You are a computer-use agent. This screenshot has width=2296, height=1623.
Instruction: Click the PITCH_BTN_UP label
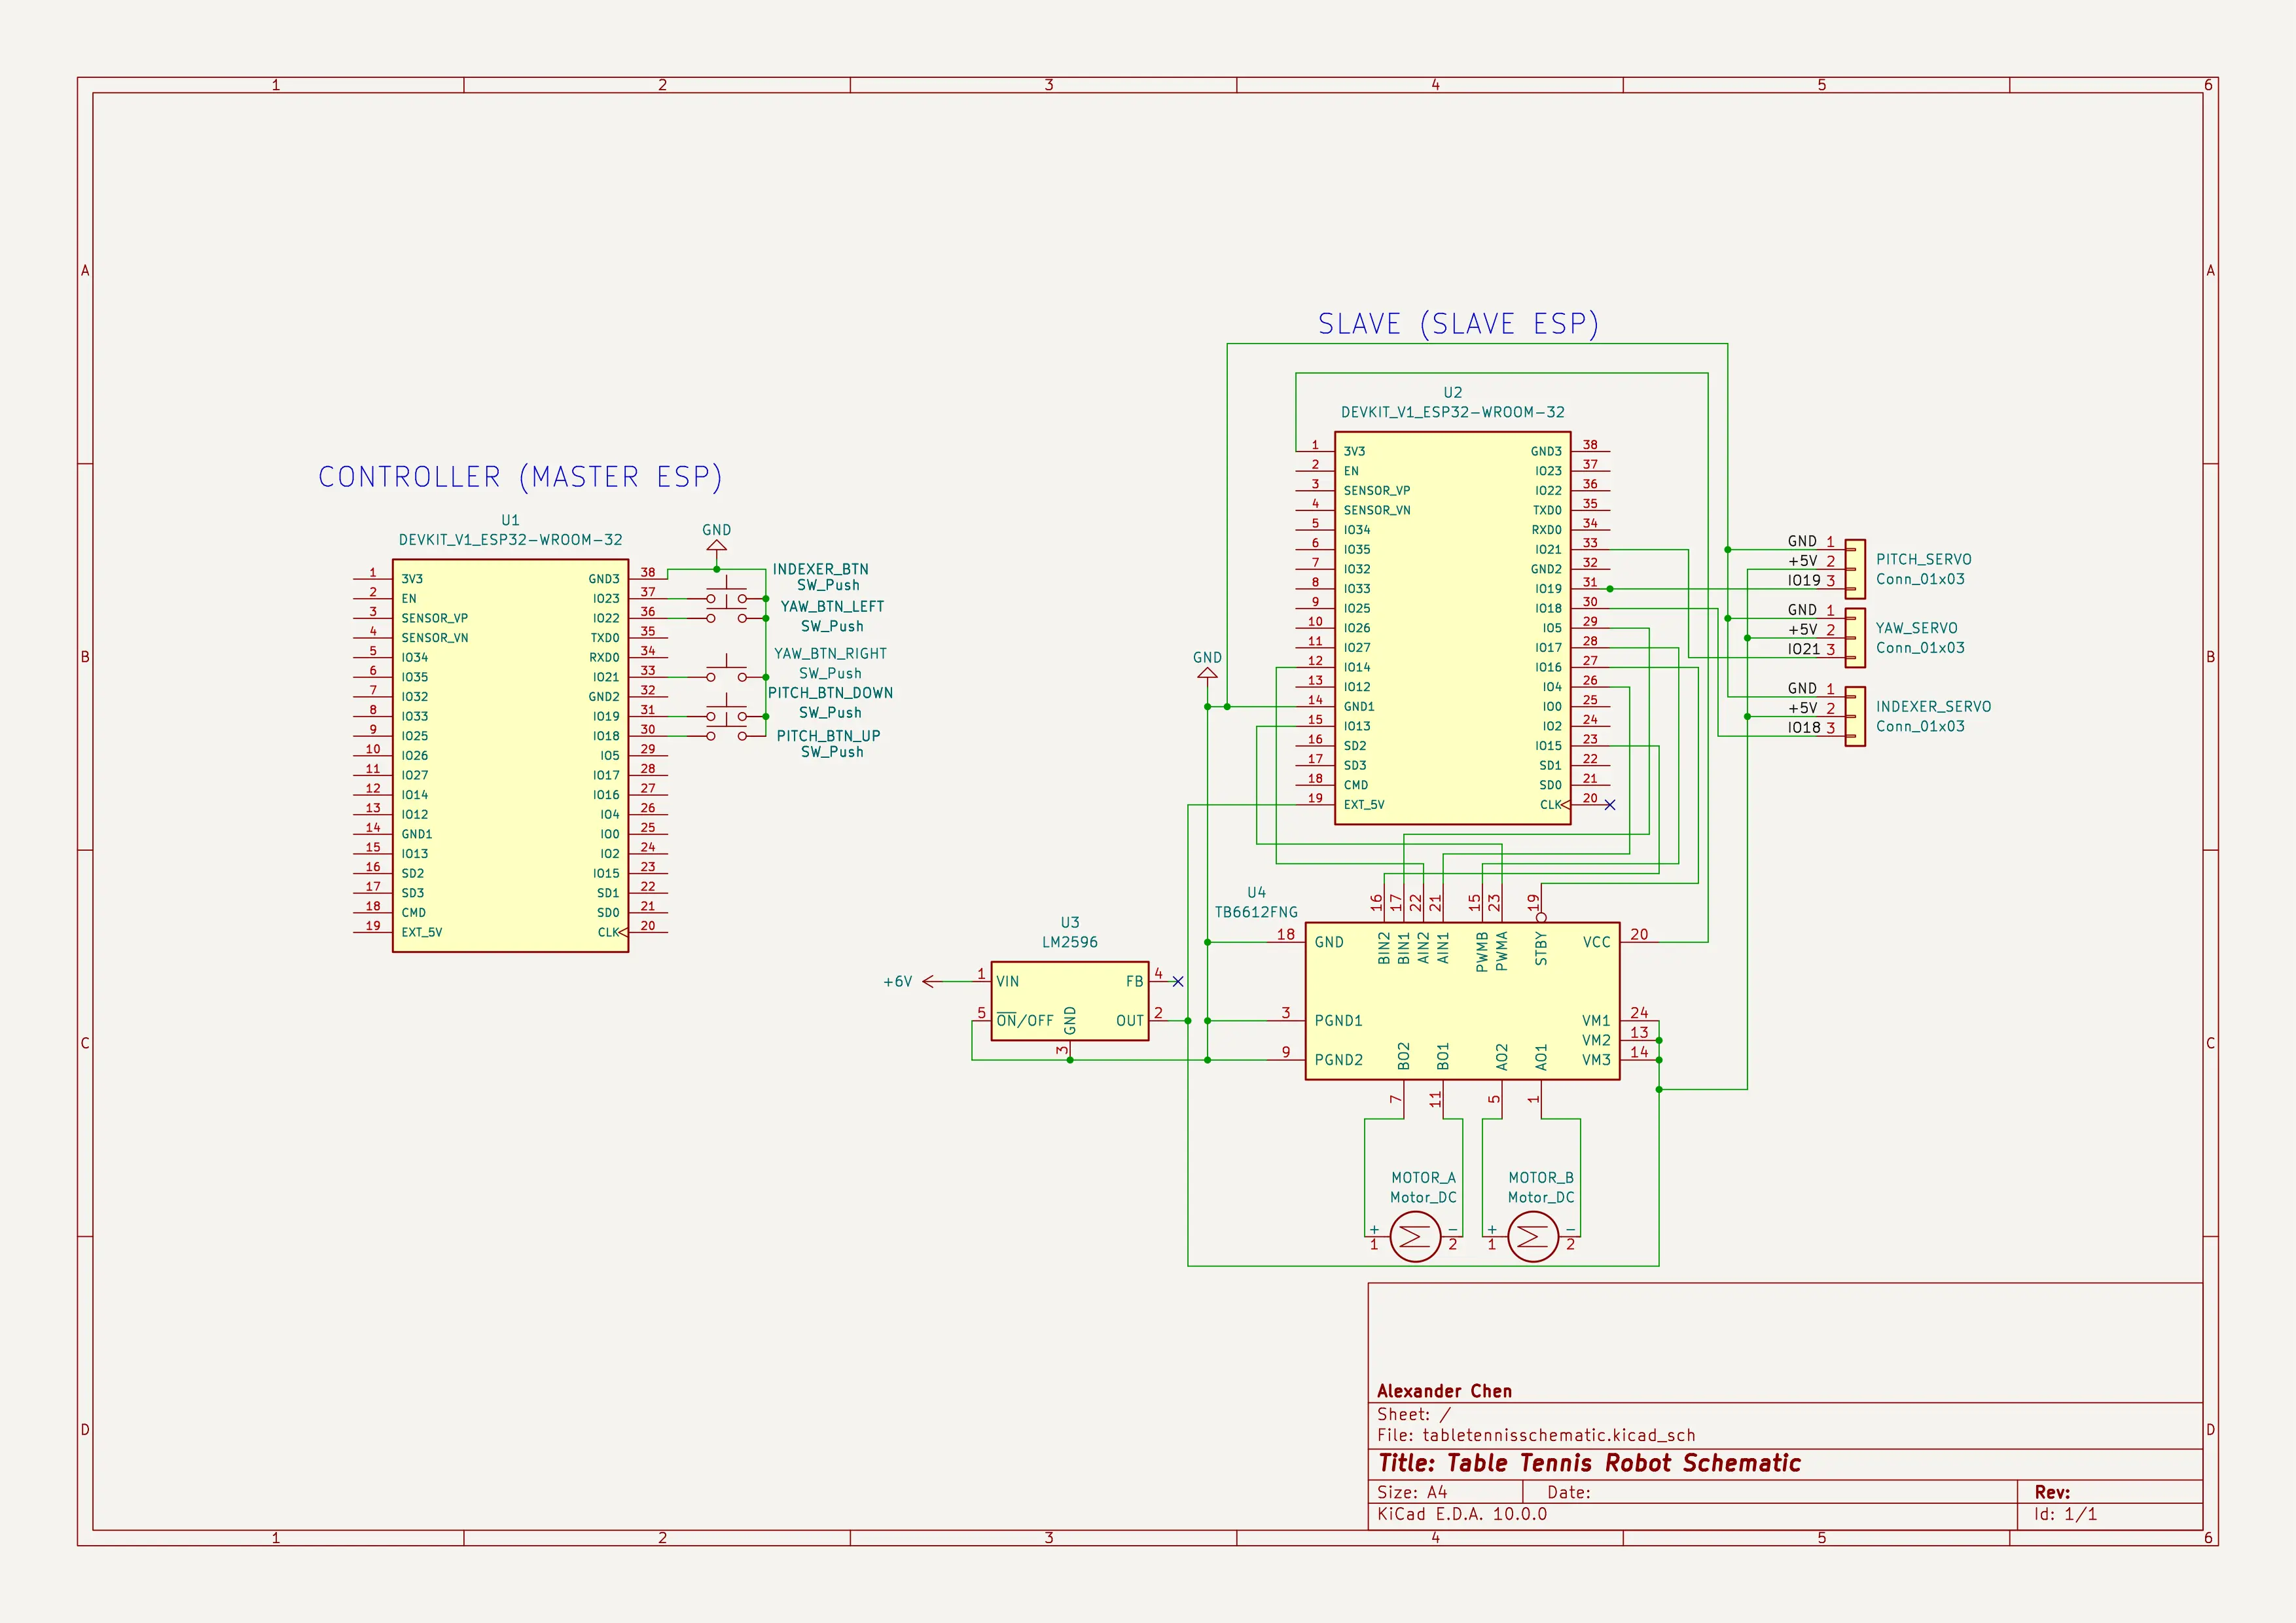[828, 736]
